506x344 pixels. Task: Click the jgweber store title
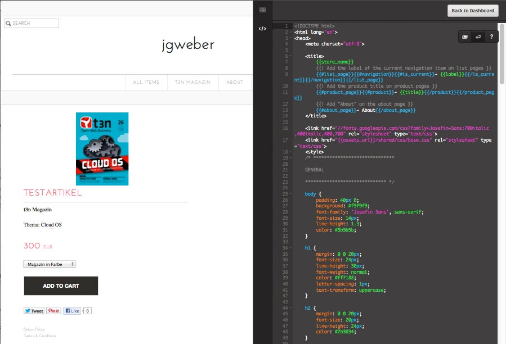coord(188,45)
